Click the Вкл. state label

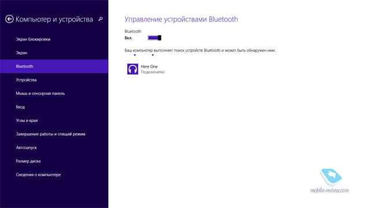(128, 38)
